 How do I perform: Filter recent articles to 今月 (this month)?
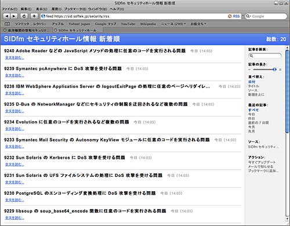tap(251, 127)
